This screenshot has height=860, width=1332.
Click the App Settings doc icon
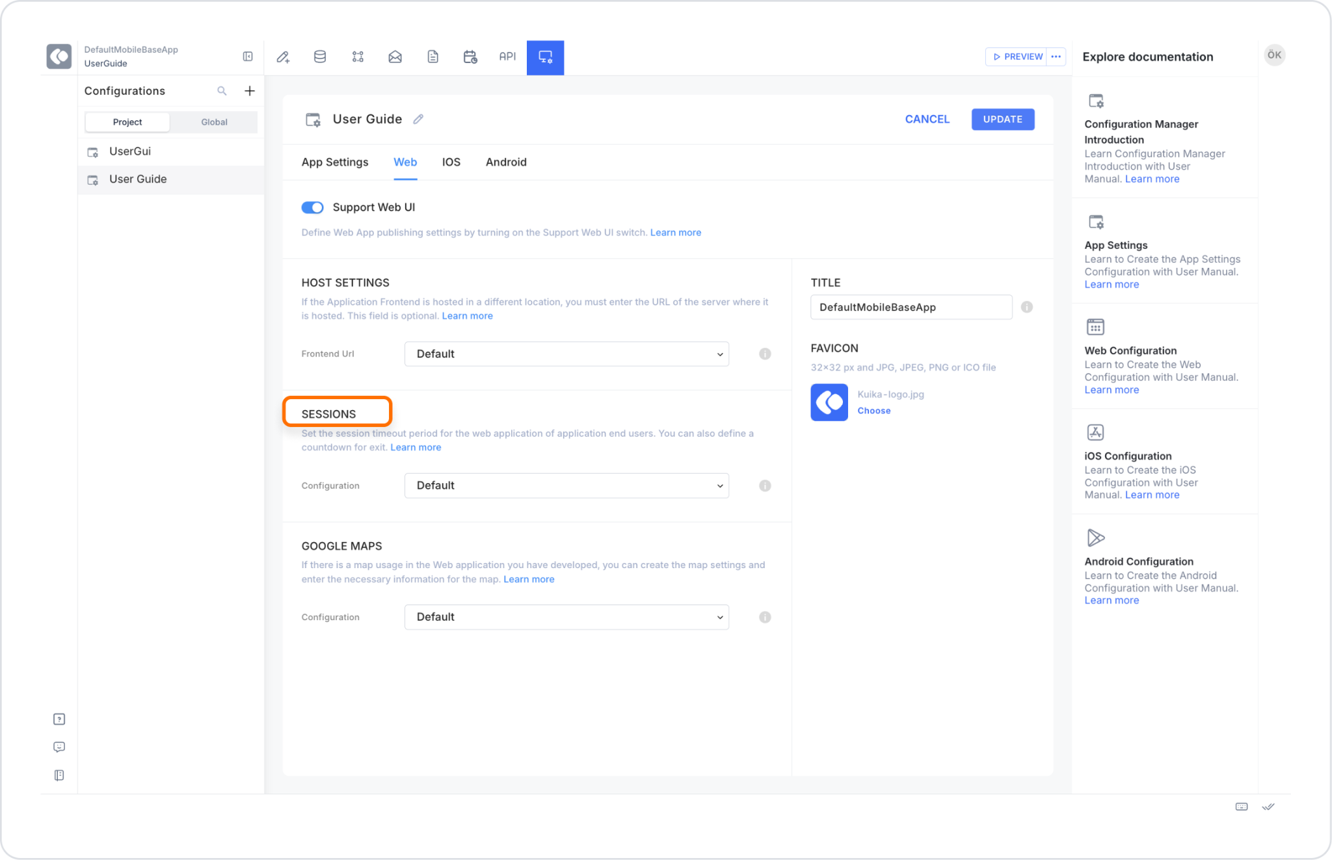(1096, 222)
